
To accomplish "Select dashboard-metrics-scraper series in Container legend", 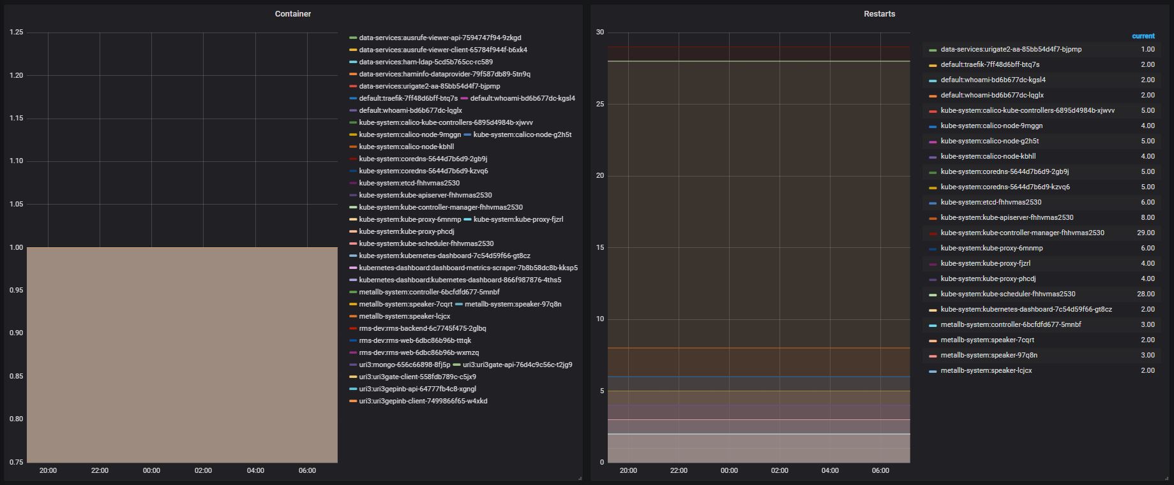I will (x=469, y=268).
